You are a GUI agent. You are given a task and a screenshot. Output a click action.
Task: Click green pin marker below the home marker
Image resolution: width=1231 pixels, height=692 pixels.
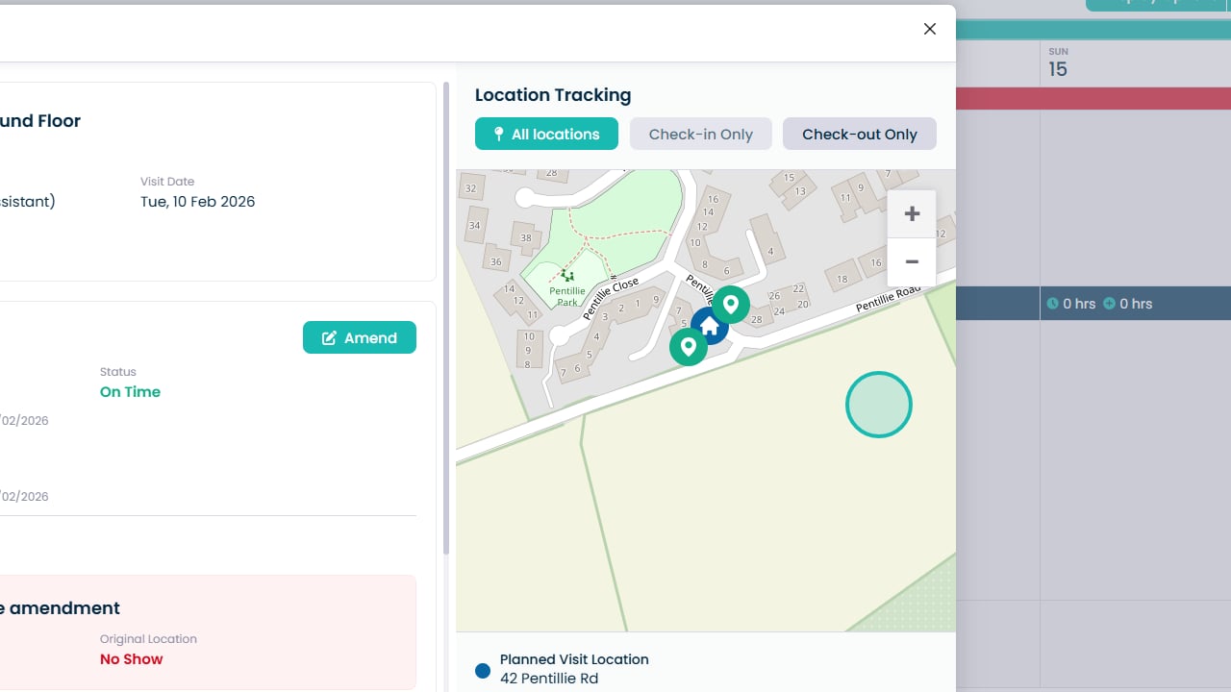click(x=689, y=346)
